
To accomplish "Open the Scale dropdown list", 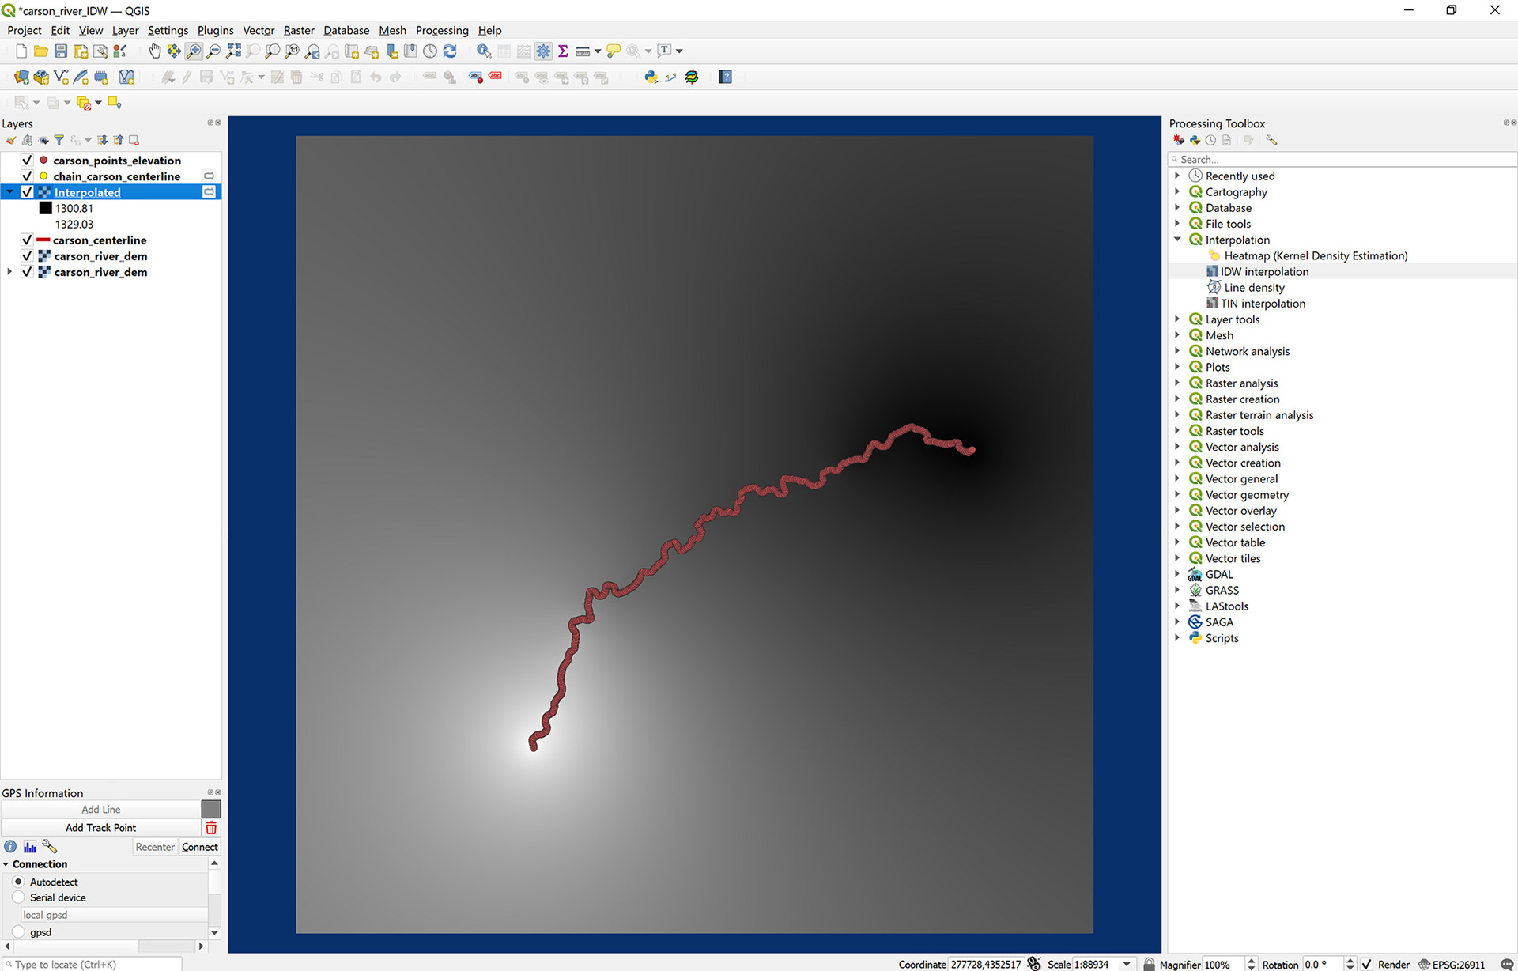I will point(1127,965).
